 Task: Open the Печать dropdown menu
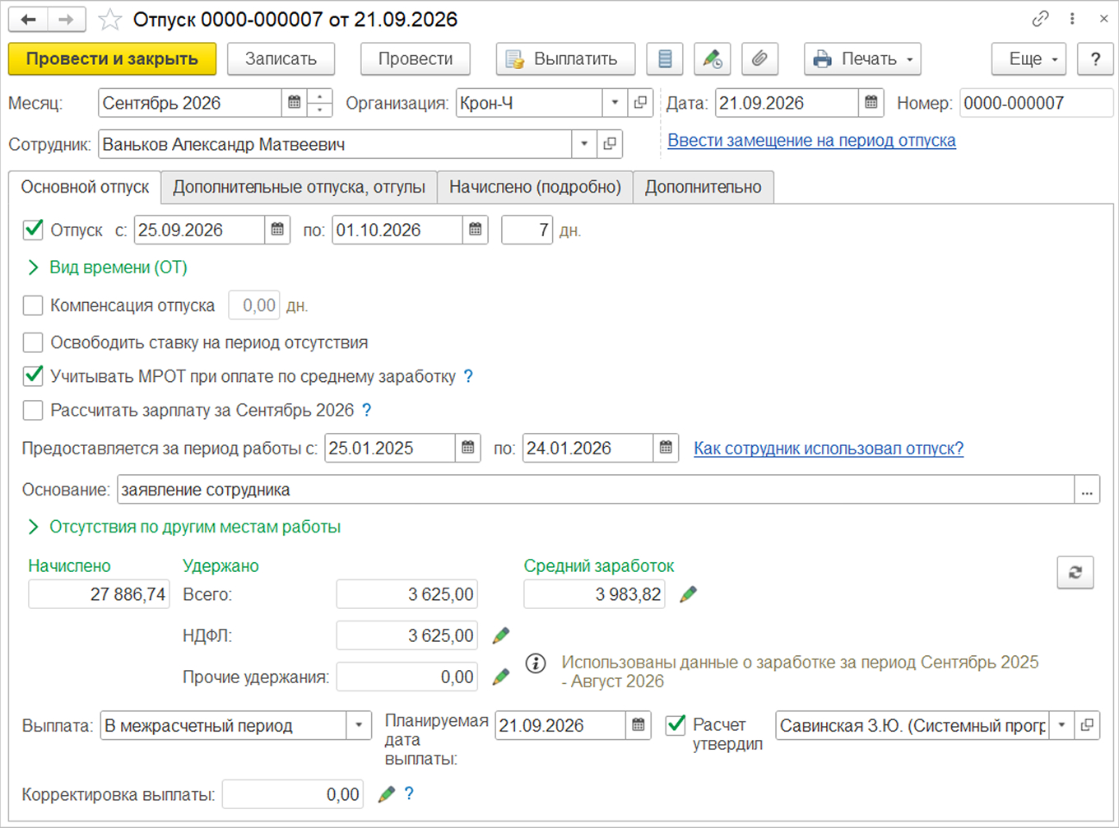(862, 58)
